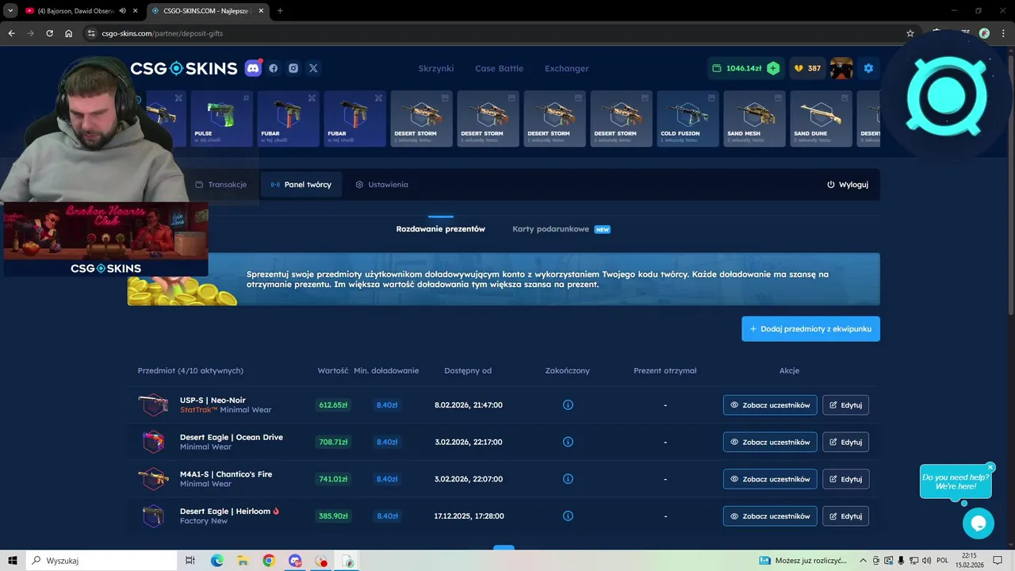Bookmark page with star icon

tap(910, 33)
